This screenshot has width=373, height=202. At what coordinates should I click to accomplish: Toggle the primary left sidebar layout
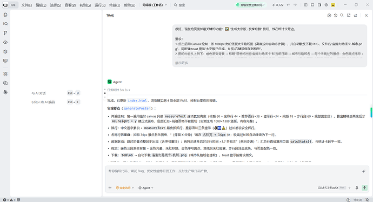click(305, 5)
